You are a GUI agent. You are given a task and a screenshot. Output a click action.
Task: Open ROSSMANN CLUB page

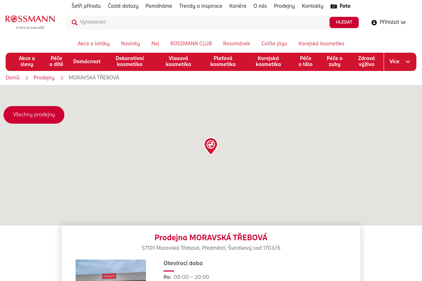(x=191, y=44)
